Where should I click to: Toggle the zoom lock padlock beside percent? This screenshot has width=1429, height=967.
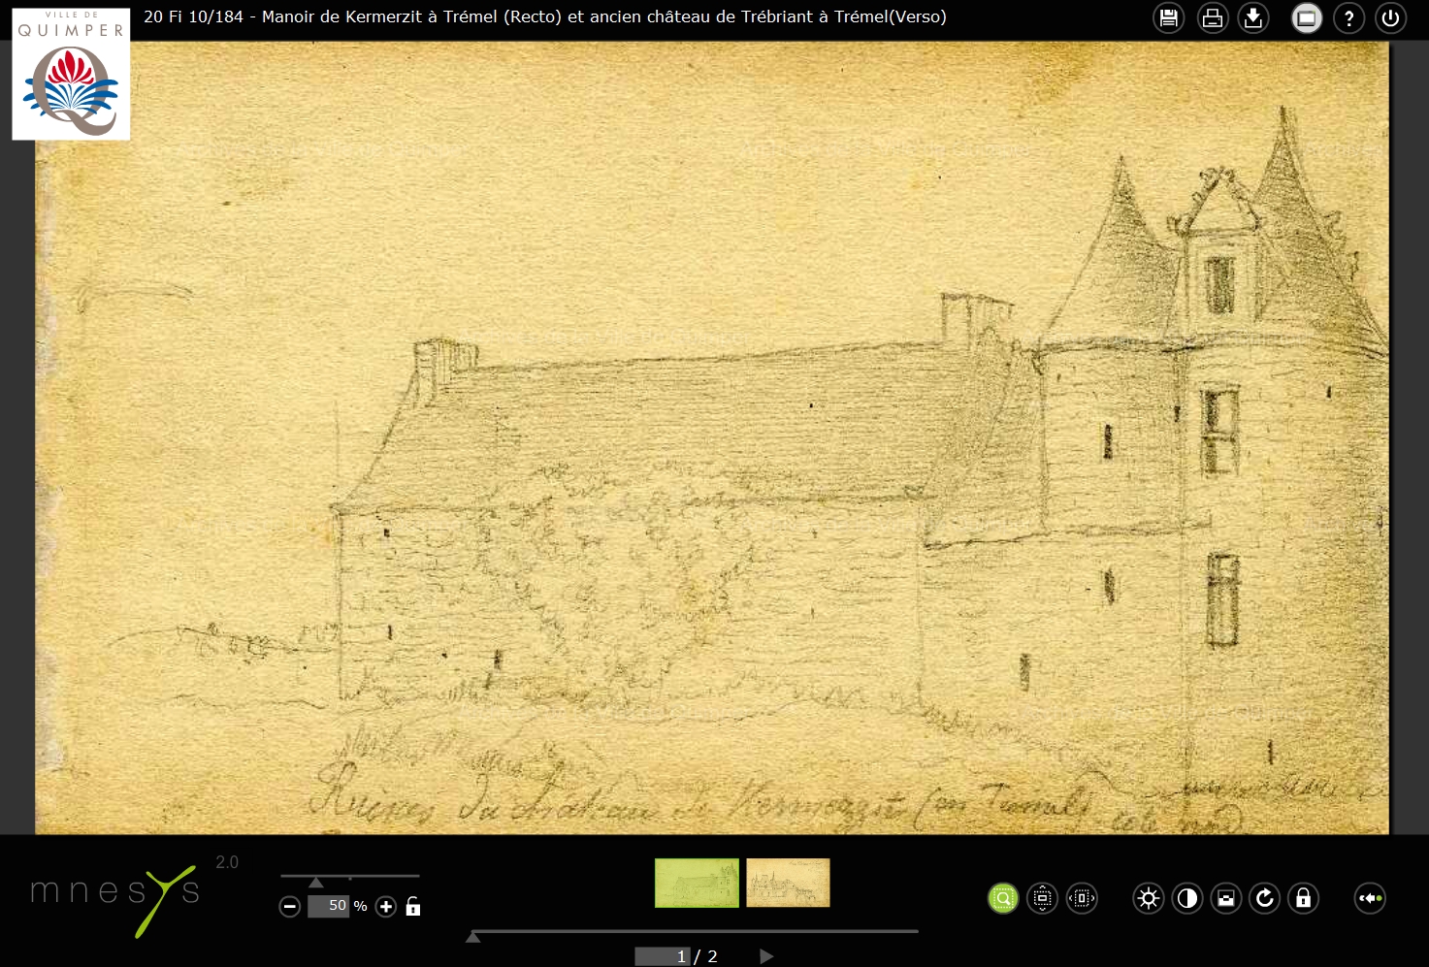413,907
